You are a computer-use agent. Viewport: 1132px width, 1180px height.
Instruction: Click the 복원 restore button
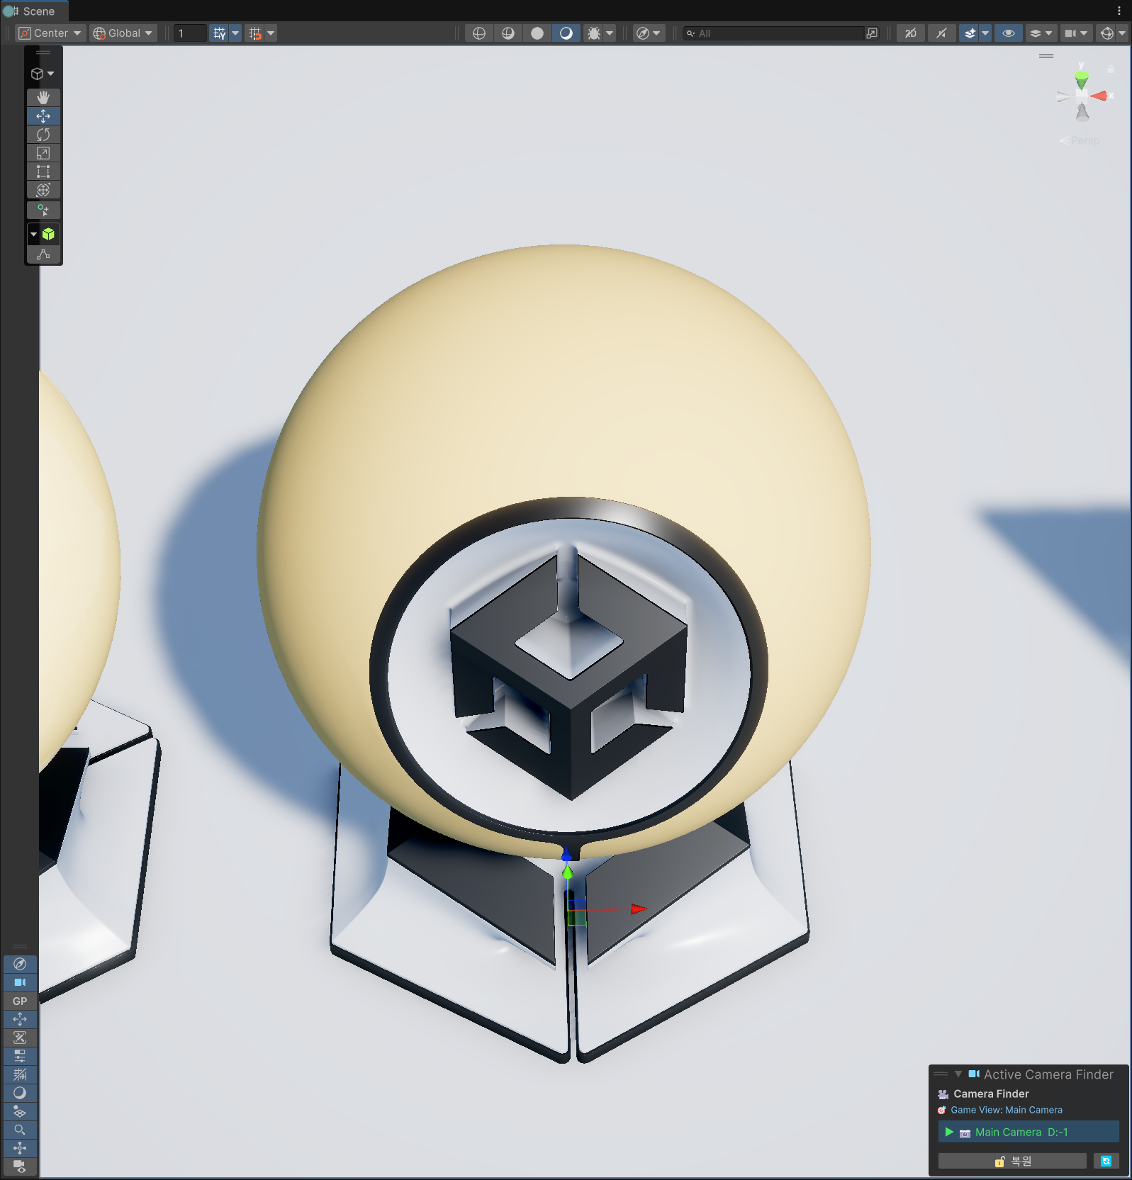[x=1012, y=1161]
